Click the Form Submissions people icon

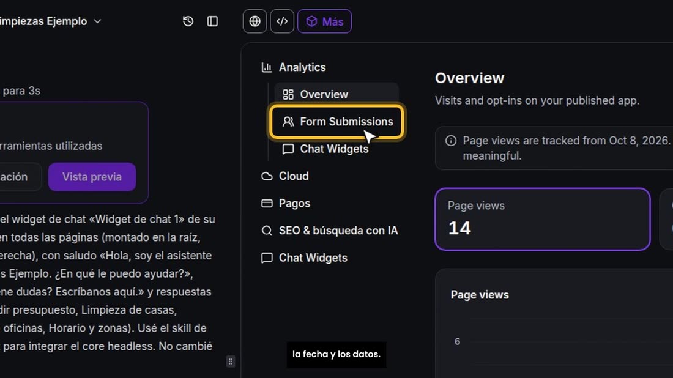pos(288,122)
